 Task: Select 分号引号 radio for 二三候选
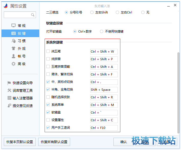(66, 12)
